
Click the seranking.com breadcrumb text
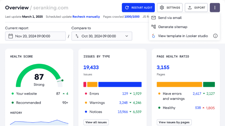coord(51,8)
